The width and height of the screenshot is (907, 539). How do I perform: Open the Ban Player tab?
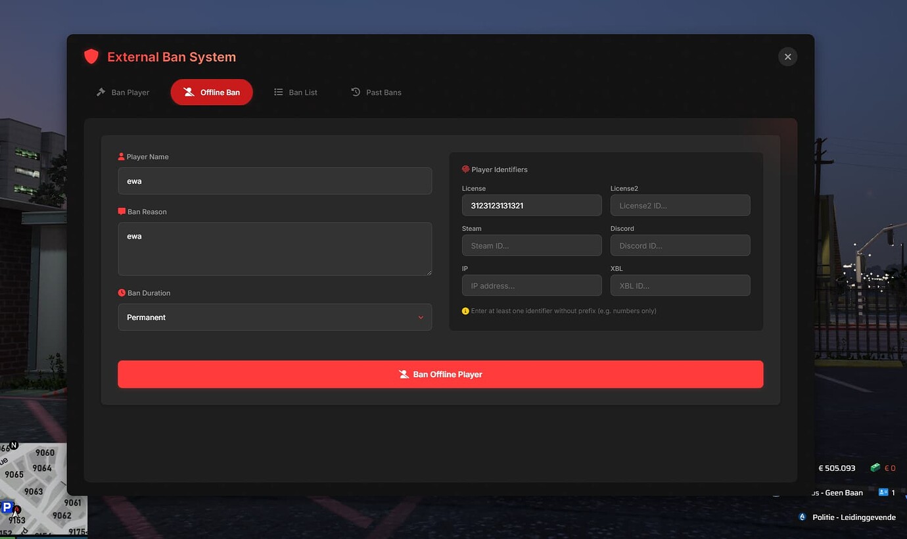click(x=122, y=92)
